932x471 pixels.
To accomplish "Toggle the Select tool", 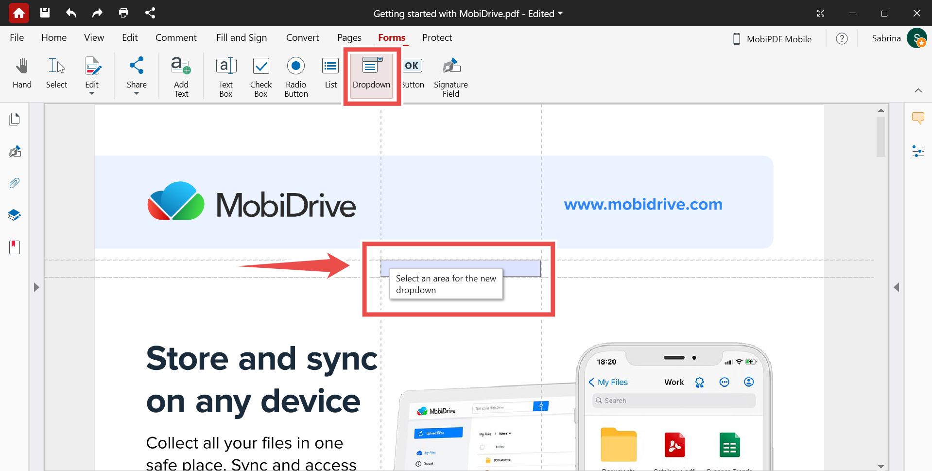I will (x=56, y=73).
